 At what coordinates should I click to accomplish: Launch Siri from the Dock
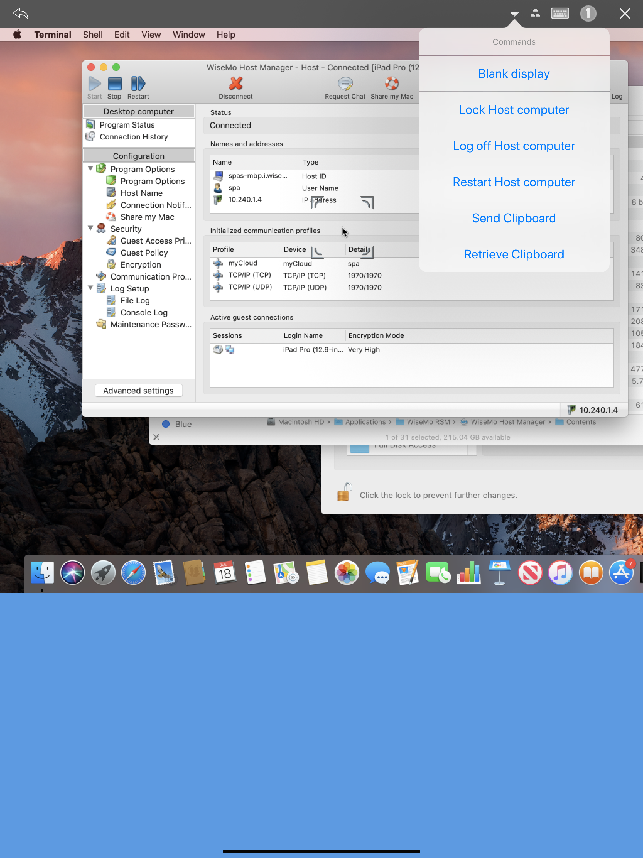click(73, 572)
